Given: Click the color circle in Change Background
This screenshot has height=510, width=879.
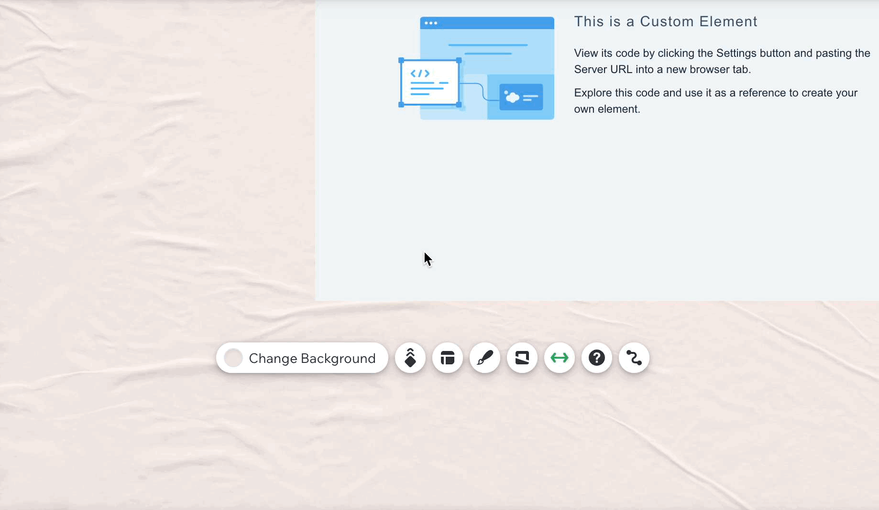Looking at the screenshot, I should coord(233,358).
